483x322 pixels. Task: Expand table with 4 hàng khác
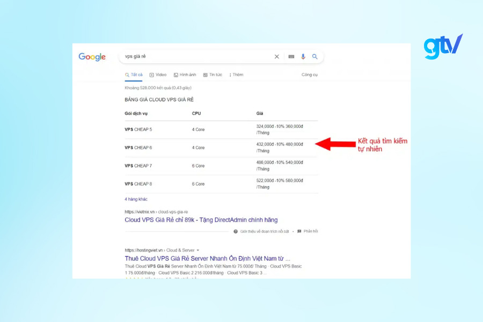click(x=136, y=199)
